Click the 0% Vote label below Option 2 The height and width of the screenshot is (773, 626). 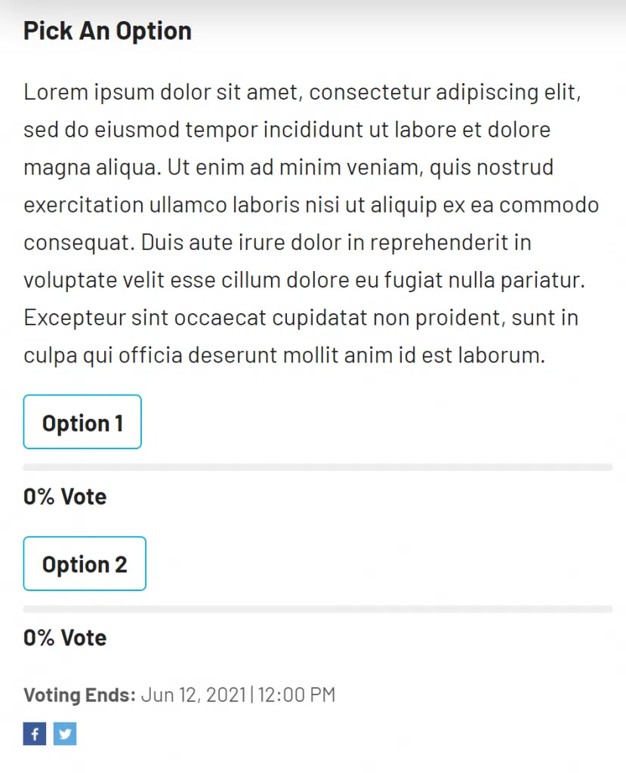tap(65, 638)
